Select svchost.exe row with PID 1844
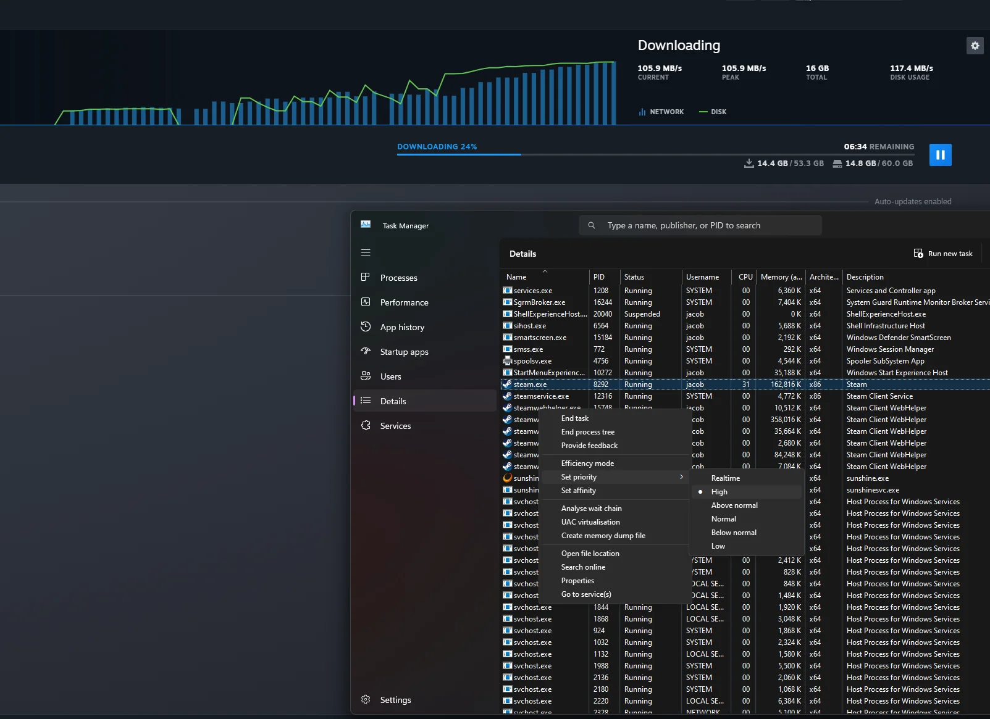Screen dimensions: 990x719 (745, 607)
